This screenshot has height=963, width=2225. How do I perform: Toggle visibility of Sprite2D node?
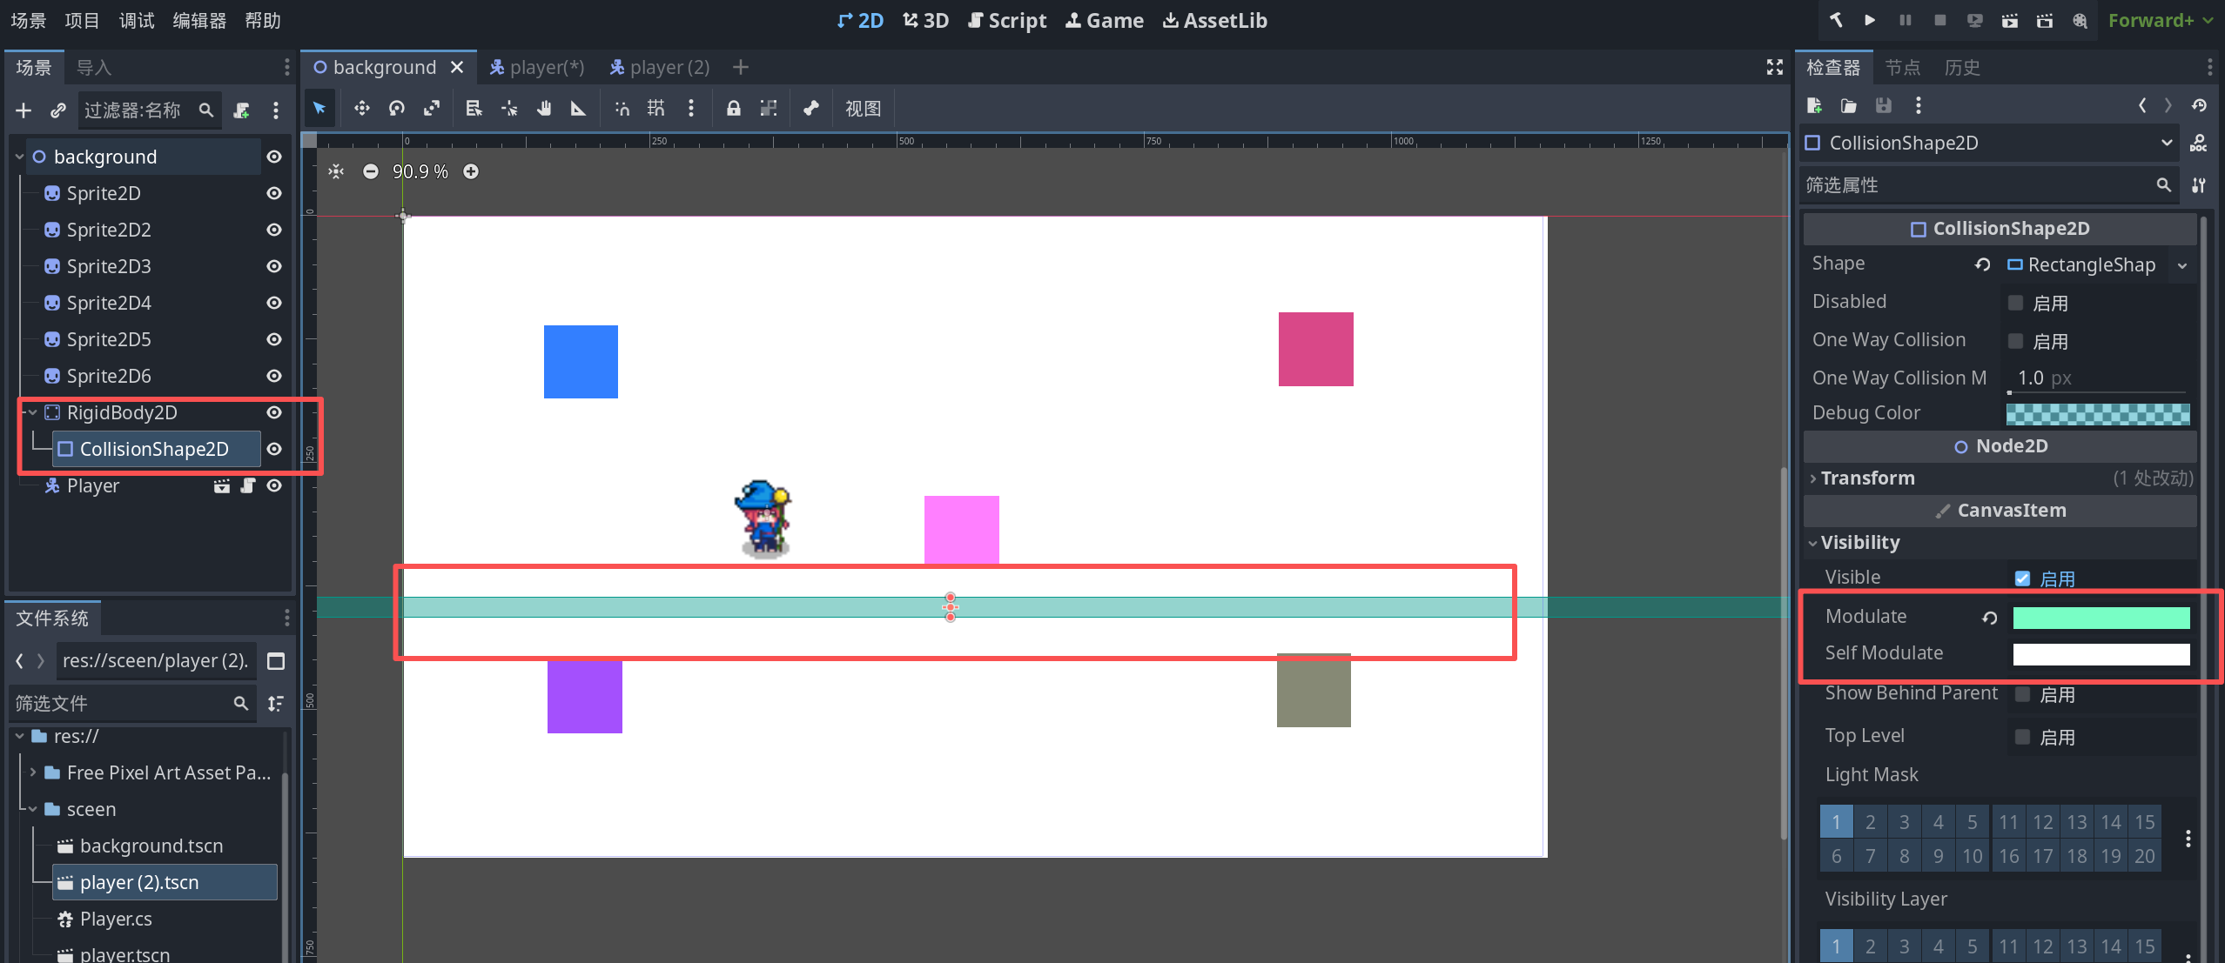274,193
